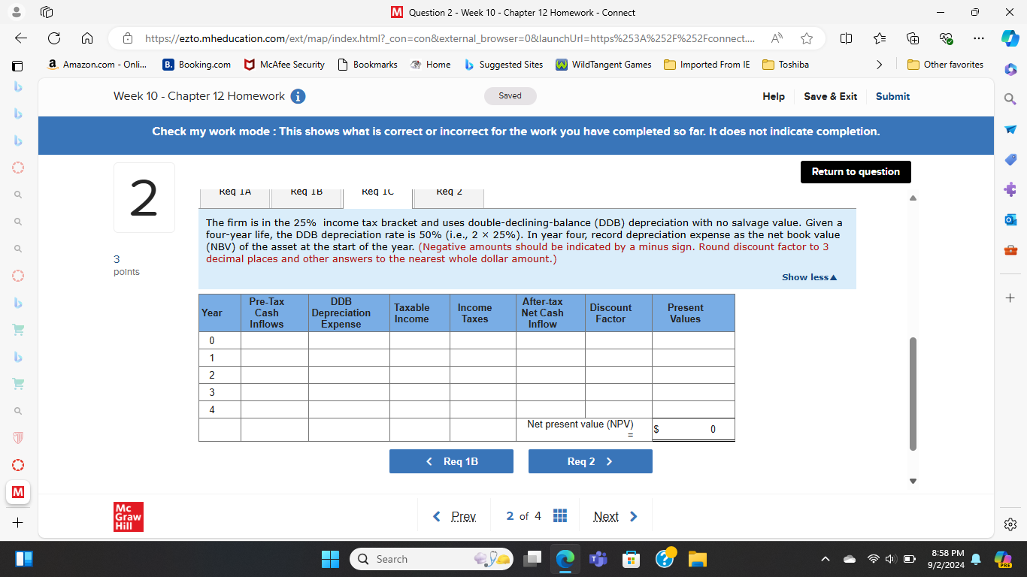
Task: Switch to the Req 1C tab
Action: (377, 192)
